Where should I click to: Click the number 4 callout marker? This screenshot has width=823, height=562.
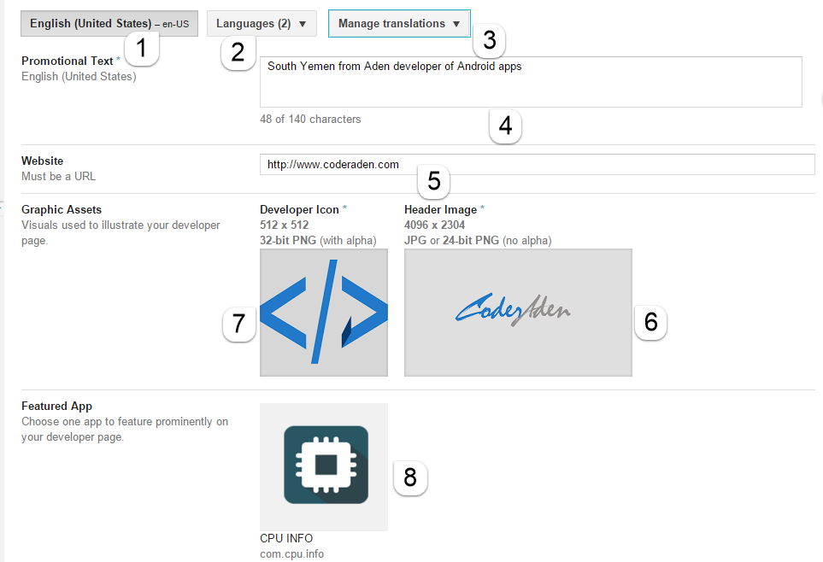pyautogui.click(x=505, y=126)
